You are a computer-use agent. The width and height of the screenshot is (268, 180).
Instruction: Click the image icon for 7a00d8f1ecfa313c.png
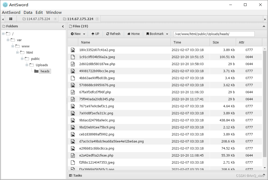73,113
